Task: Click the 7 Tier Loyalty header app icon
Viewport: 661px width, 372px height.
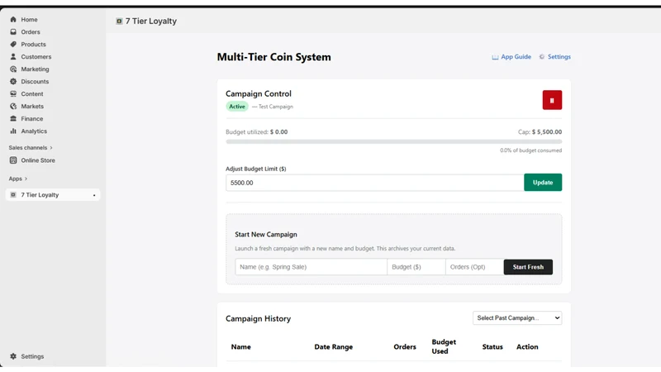Action: pos(119,21)
